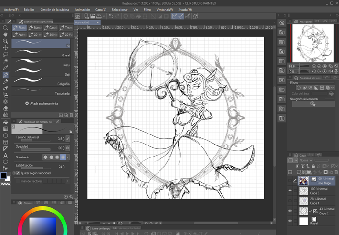Click the New Raster Layer icon
The image size is (339, 235).
299,172
